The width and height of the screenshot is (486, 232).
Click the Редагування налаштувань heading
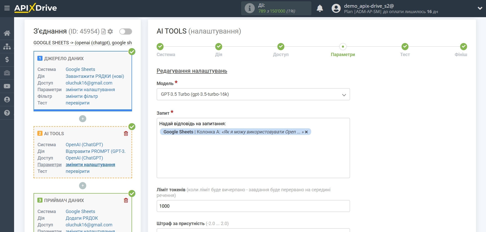coord(192,71)
